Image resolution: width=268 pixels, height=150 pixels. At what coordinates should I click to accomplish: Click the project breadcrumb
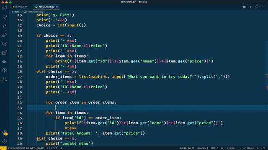click(x=16, y=12)
